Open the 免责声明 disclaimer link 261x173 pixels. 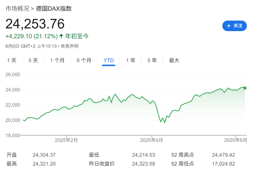[x=69, y=46]
